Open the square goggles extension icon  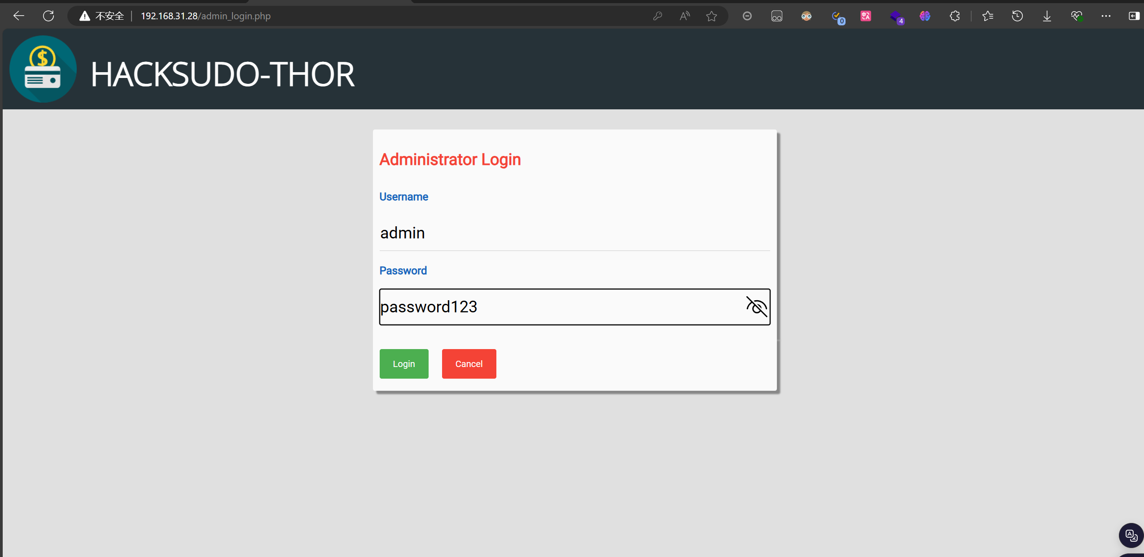tap(777, 16)
